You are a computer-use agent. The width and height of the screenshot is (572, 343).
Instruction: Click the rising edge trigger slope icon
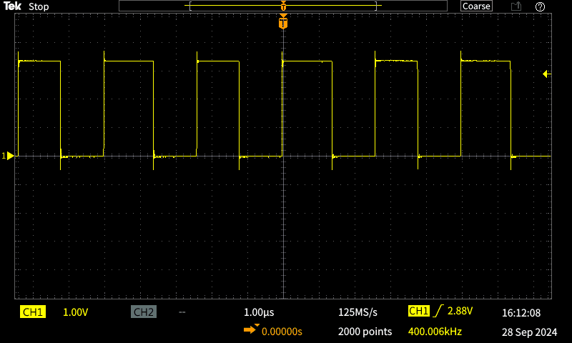[438, 311]
